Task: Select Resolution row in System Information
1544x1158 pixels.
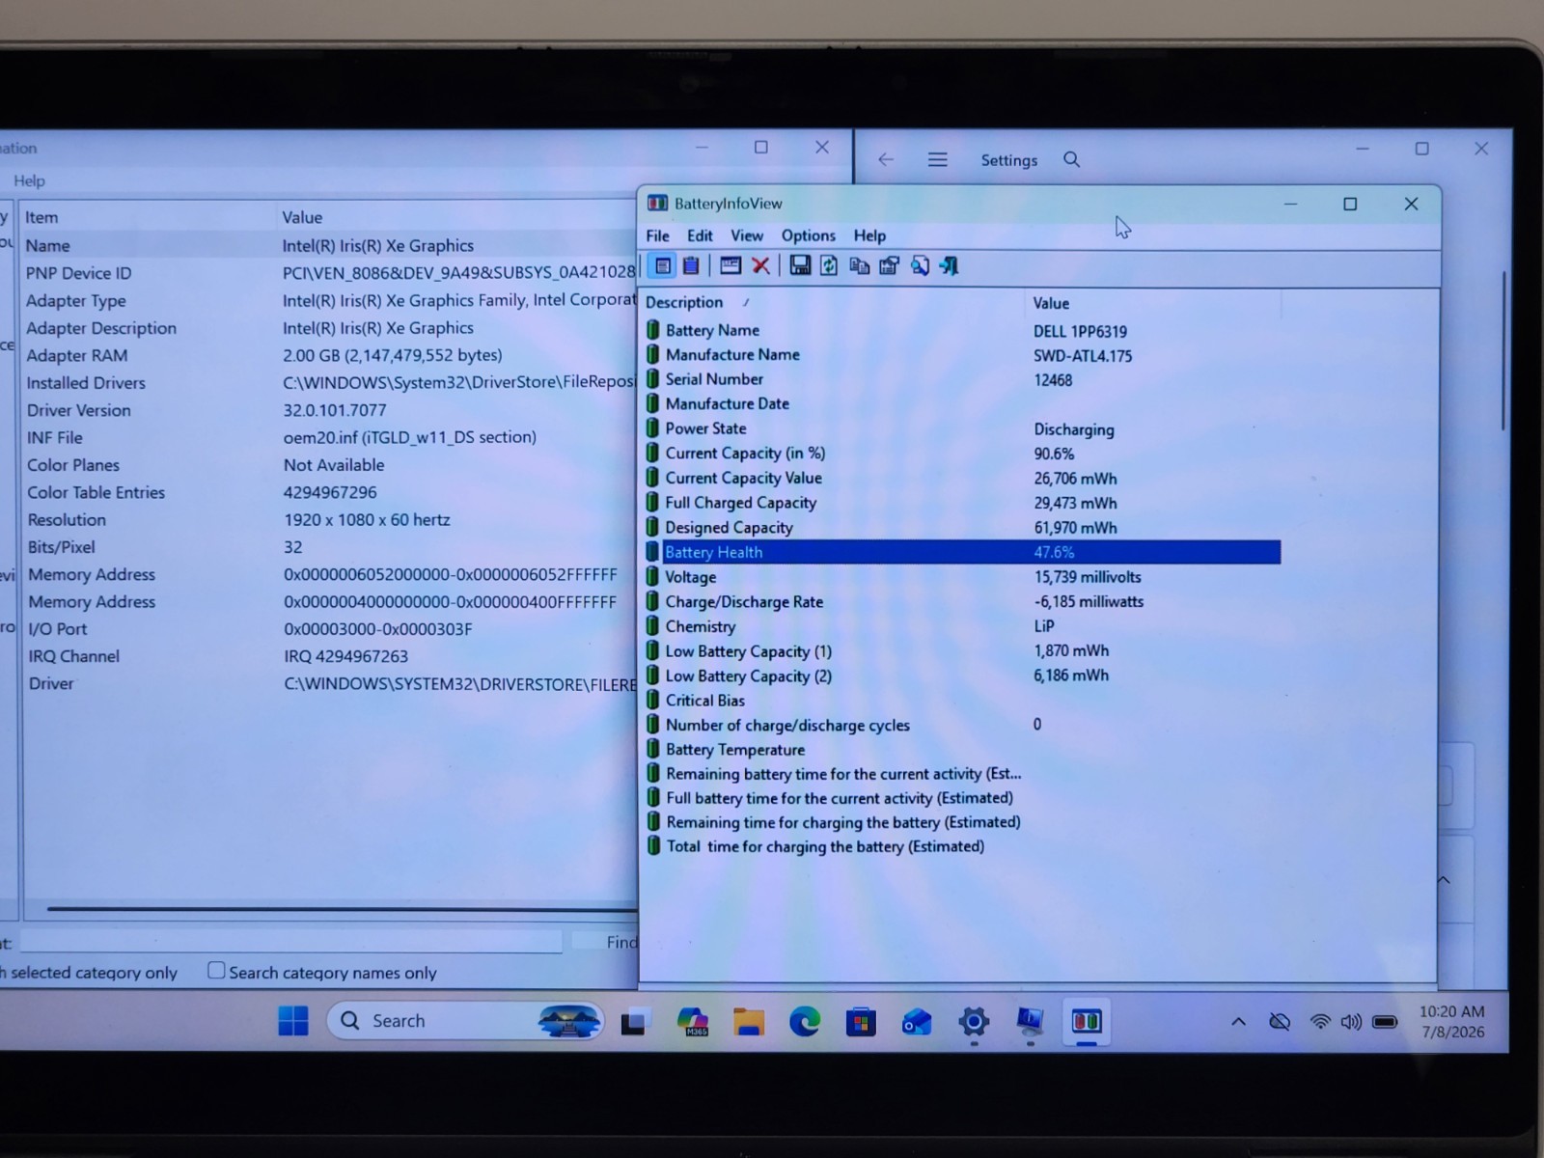Action: pos(329,519)
